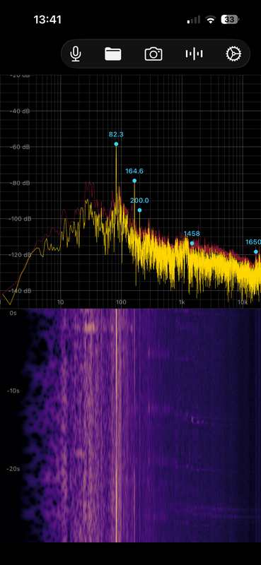The height and width of the screenshot is (565, 261).
Task: Tap the 10k frequency axis label
Action: [242, 302]
